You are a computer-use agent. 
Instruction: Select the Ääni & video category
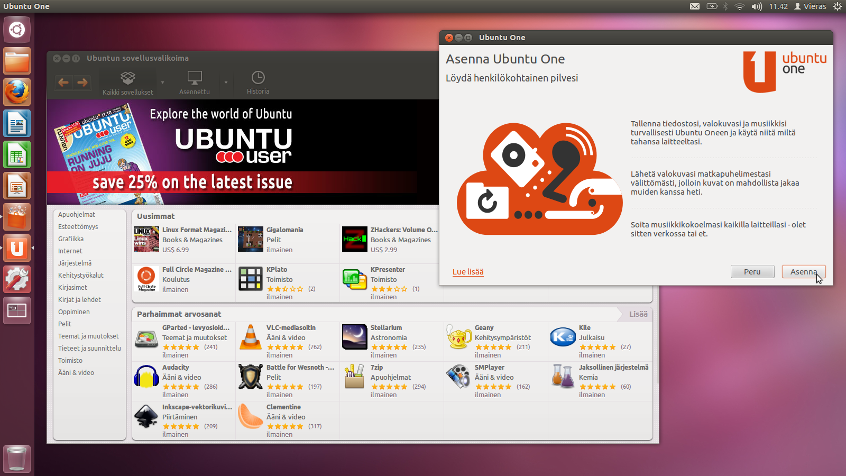pyautogui.click(x=76, y=372)
